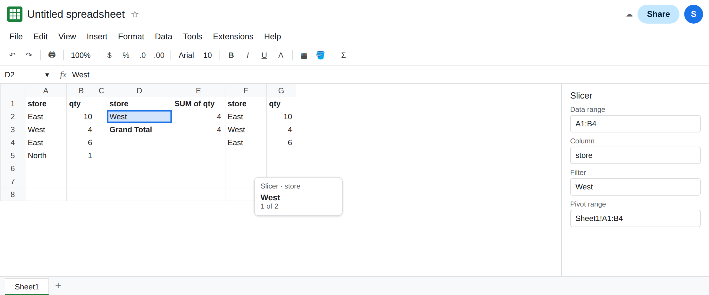Viewport: 709px width, 295px height.
Task: Toggle bold formatting
Action: click(x=231, y=55)
